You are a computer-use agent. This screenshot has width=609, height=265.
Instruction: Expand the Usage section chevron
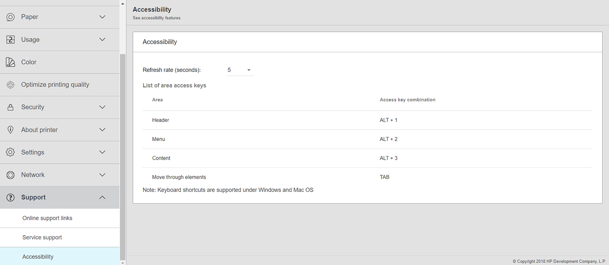(102, 39)
